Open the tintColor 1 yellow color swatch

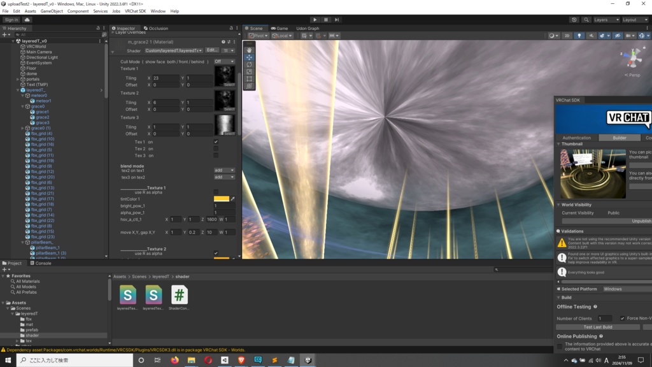[221, 199]
